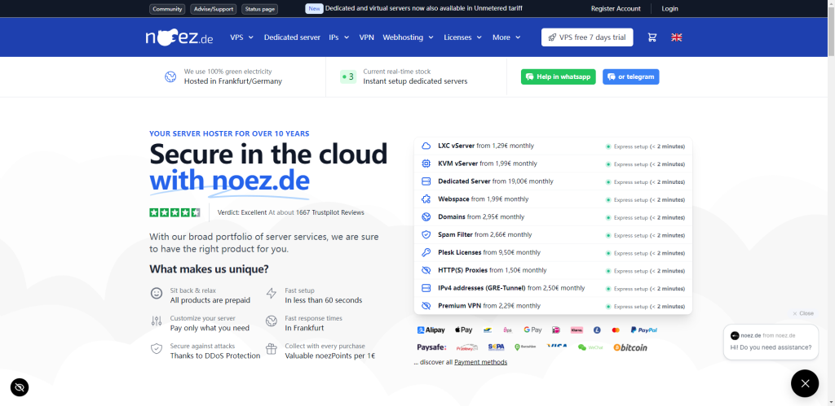Viewport: 835px width, 406px height.
Task: Click the icon beside IPv4 addresses (GRE-Tunnel)
Action: point(426,288)
